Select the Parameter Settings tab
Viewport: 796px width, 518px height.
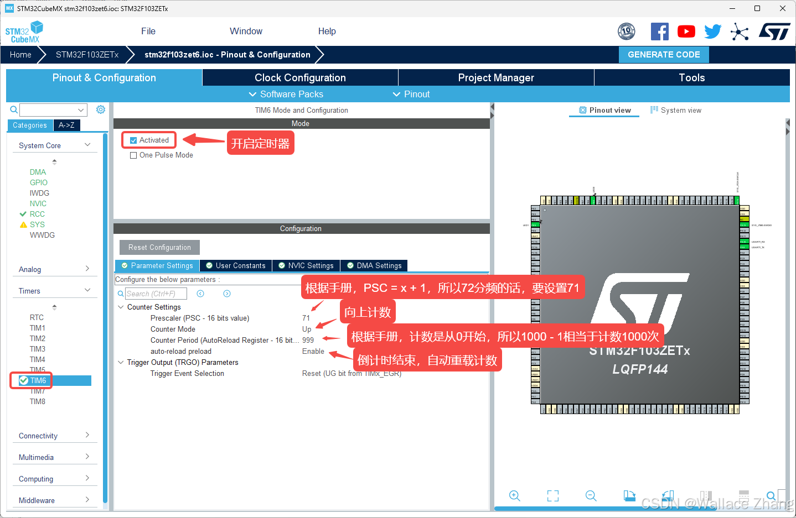click(157, 266)
